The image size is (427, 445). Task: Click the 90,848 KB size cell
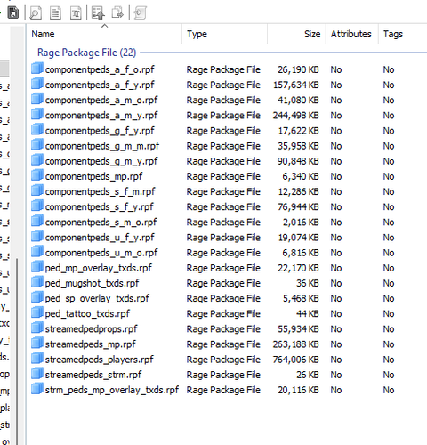(x=298, y=161)
